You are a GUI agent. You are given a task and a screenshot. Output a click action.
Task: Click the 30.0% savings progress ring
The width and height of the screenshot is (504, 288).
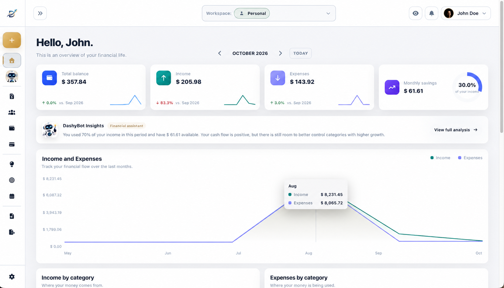(x=467, y=87)
